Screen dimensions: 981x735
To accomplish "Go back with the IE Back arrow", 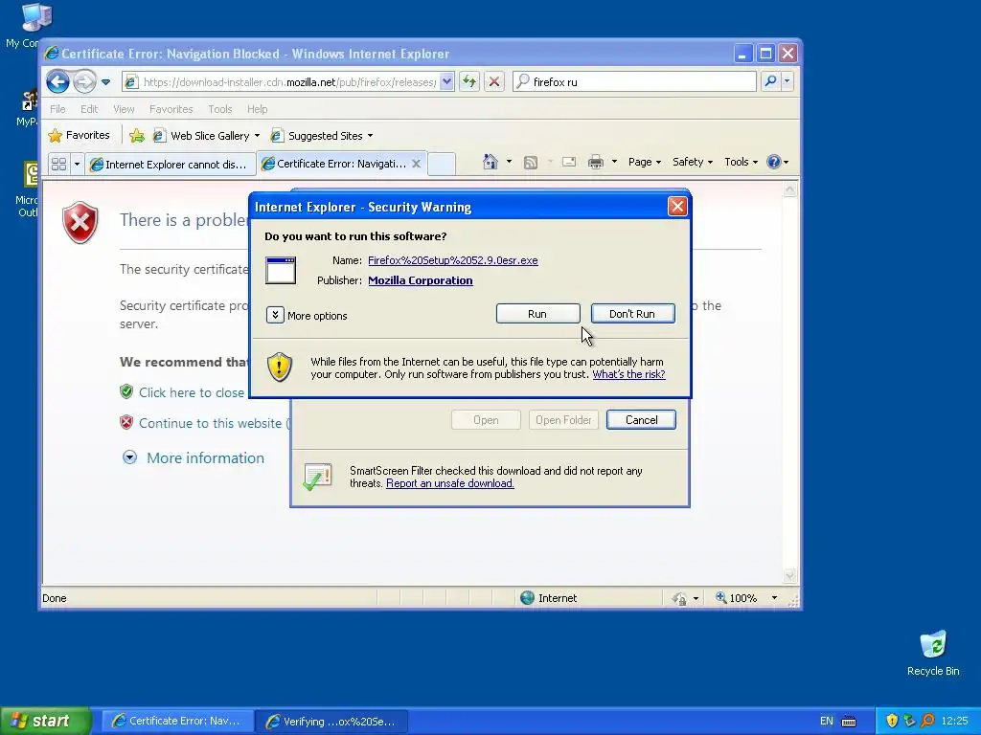I will [57, 81].
